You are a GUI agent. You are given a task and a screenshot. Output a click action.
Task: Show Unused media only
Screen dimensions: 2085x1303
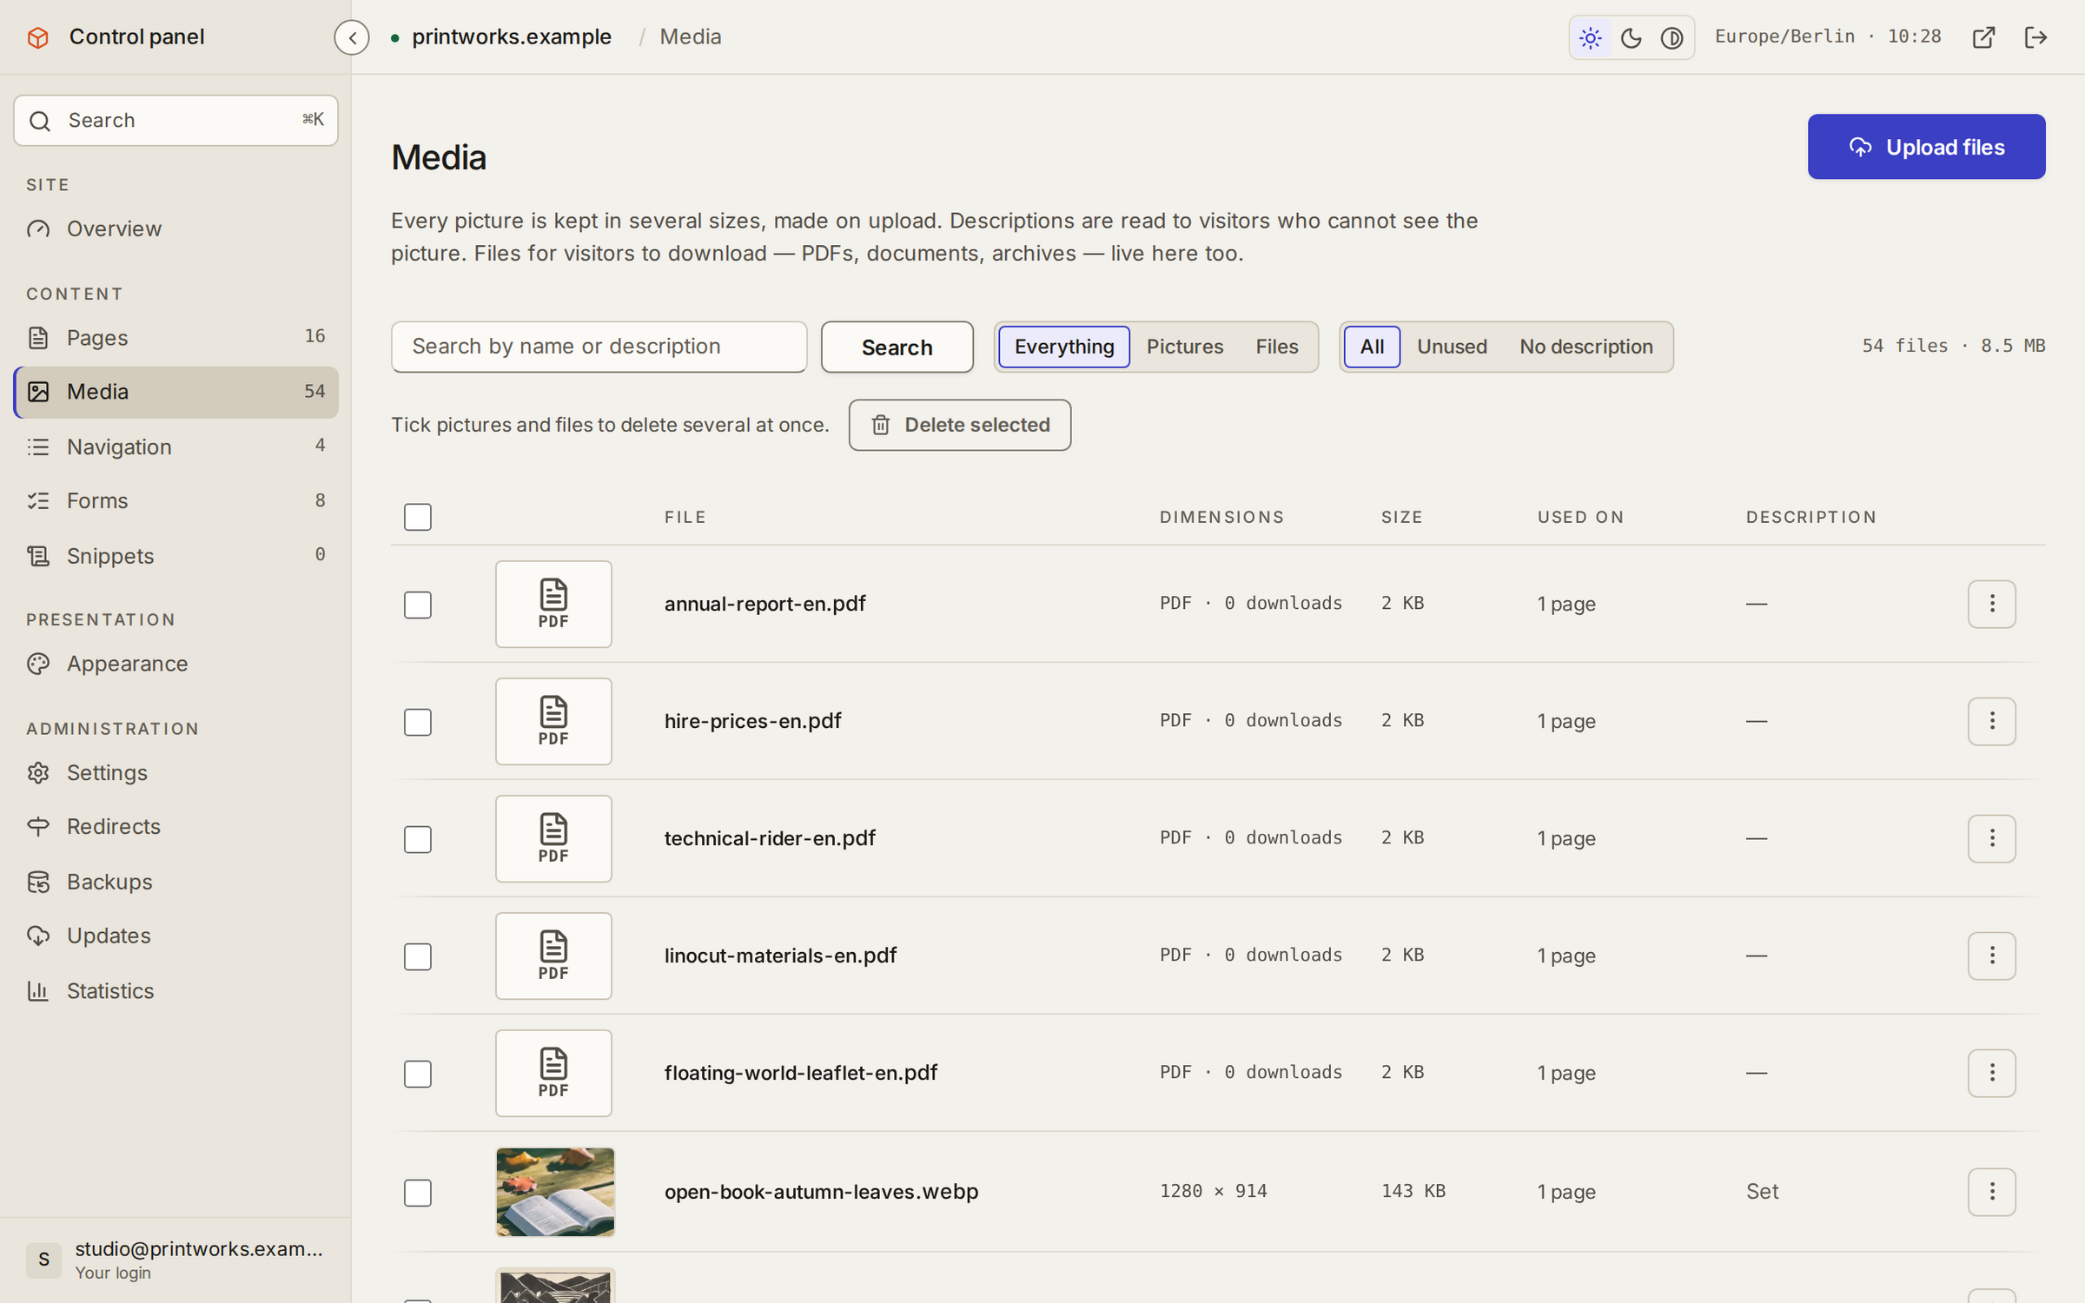[x=1452, y=347]
